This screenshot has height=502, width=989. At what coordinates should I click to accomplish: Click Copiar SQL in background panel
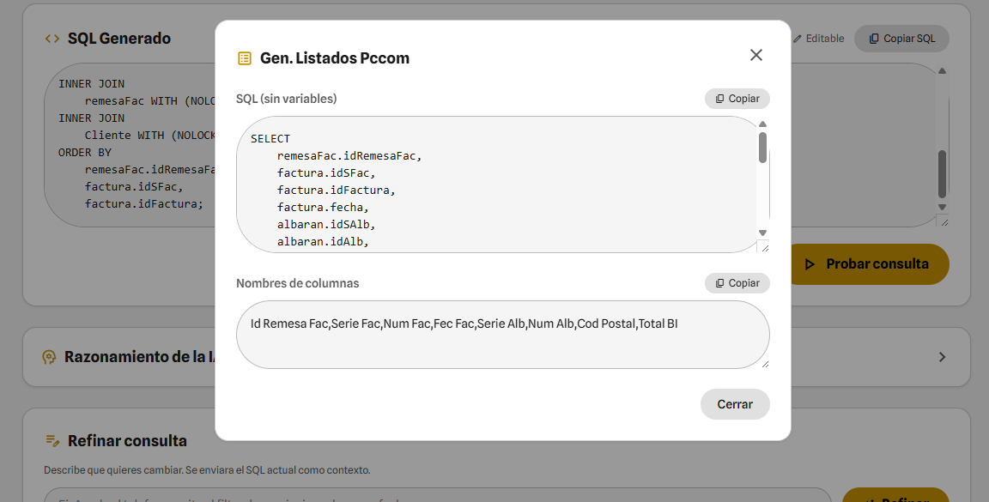pos(902,39)
